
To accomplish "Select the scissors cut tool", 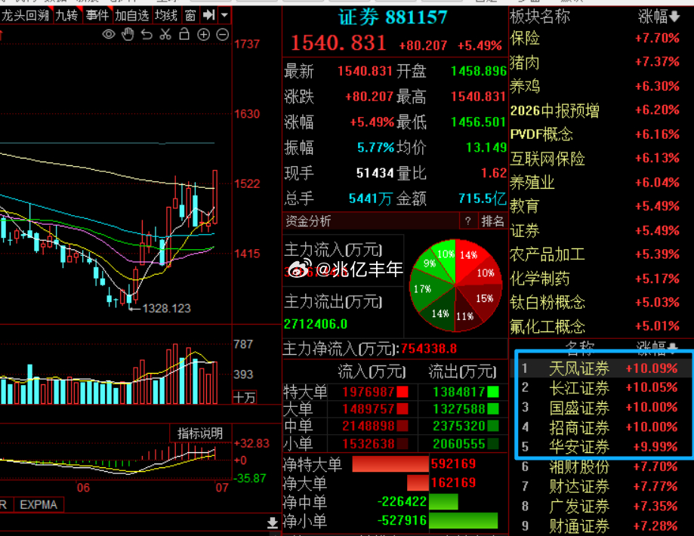I will pyautogui.click(x=165, y=34).
